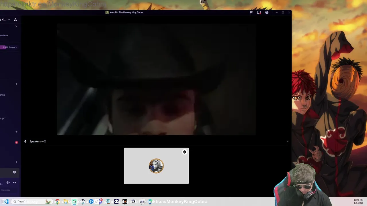Focus the main video stream
367x206 pixels.
(x=156, y=79)
